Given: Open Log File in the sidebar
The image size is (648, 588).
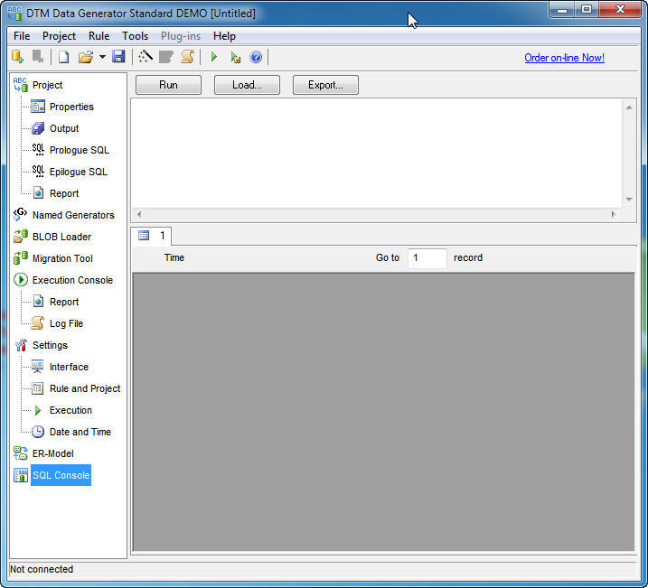Looking at the screenshot, I should (66, 323).
